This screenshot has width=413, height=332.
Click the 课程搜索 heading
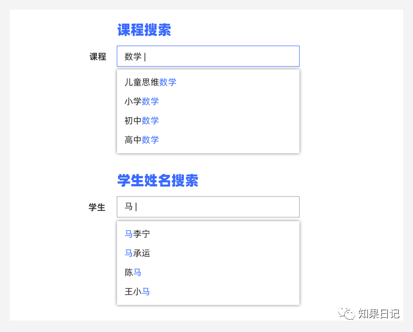(144, 30)
